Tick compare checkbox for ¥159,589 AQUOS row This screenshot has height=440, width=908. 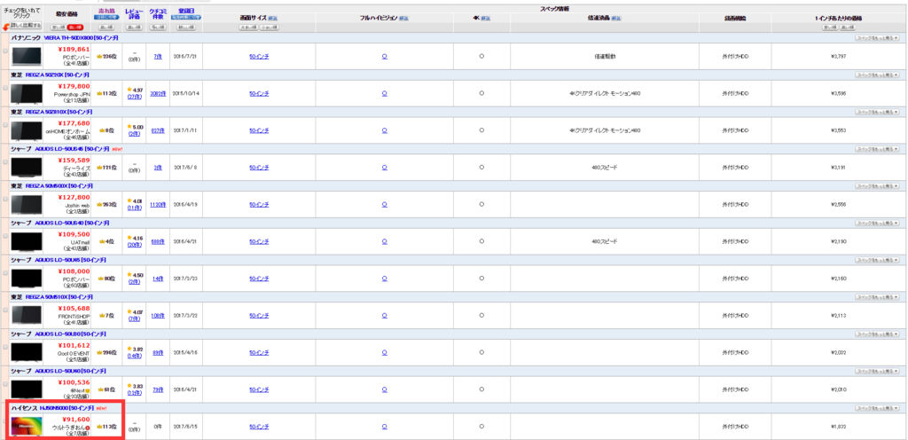click(x=6, y=161)
